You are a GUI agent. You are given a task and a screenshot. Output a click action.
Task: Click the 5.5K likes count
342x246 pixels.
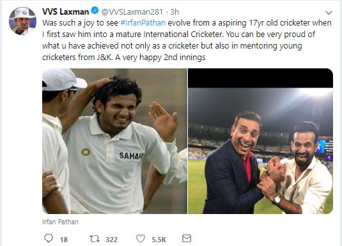click(159, 240)
